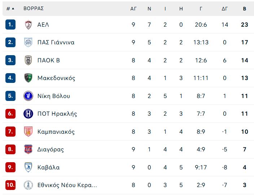
Task: Click the ΔΓ goal difference header
Action: [x=224, y=9]
